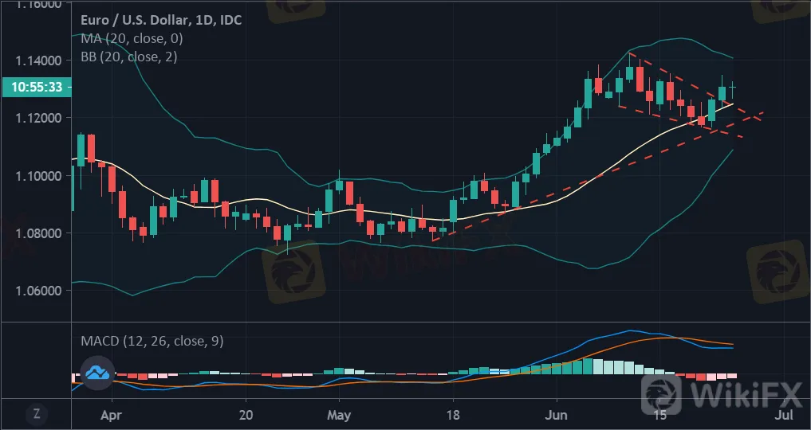Click the 1.14000 price axis label
Screen dimensions: 811x430
tap(38, 61)
